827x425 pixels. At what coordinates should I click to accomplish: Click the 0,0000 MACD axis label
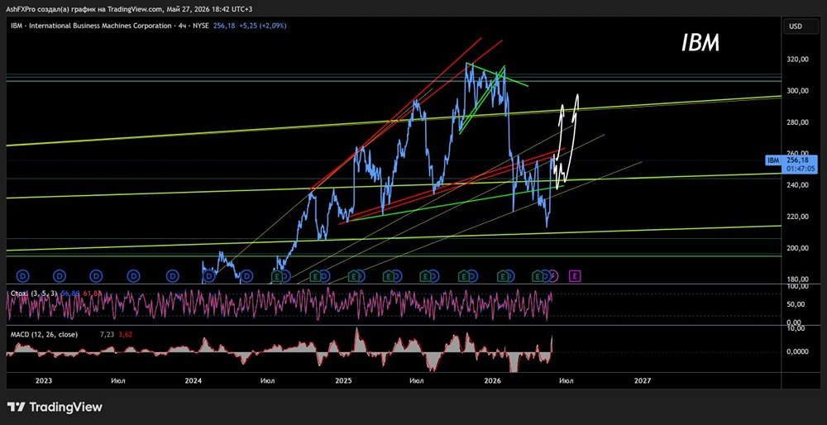coord(796,351)
